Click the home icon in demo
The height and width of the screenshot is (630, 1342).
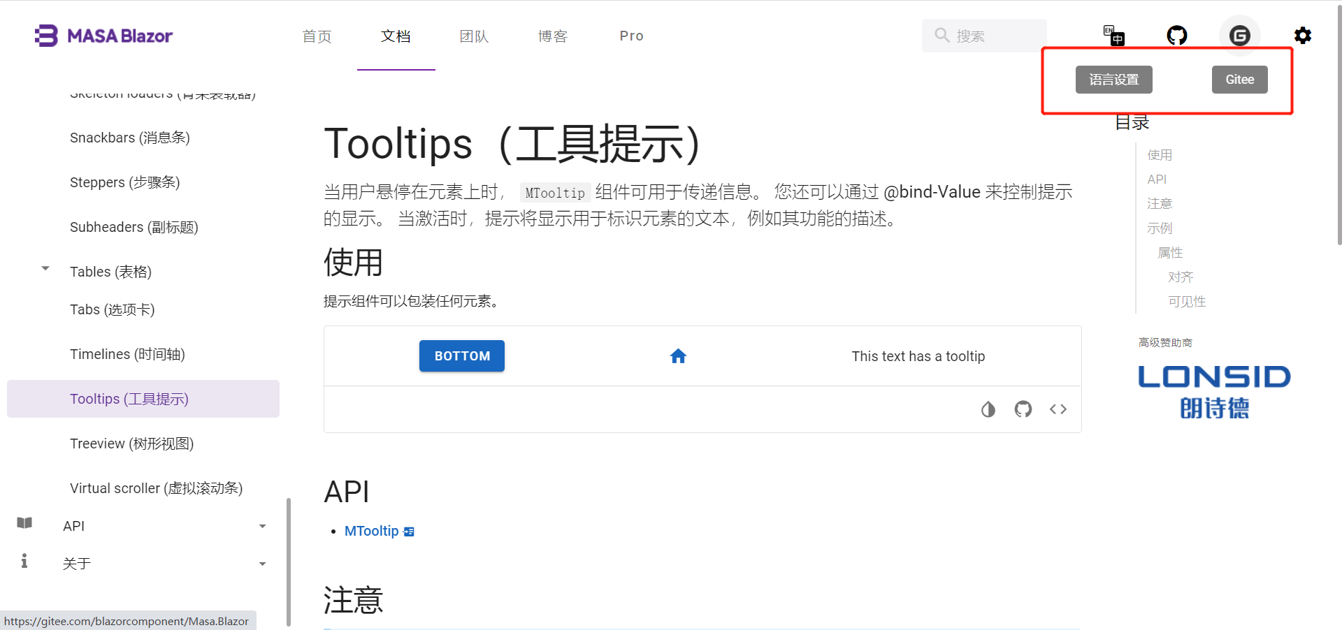pyautogui.click(x=678, y=356)
